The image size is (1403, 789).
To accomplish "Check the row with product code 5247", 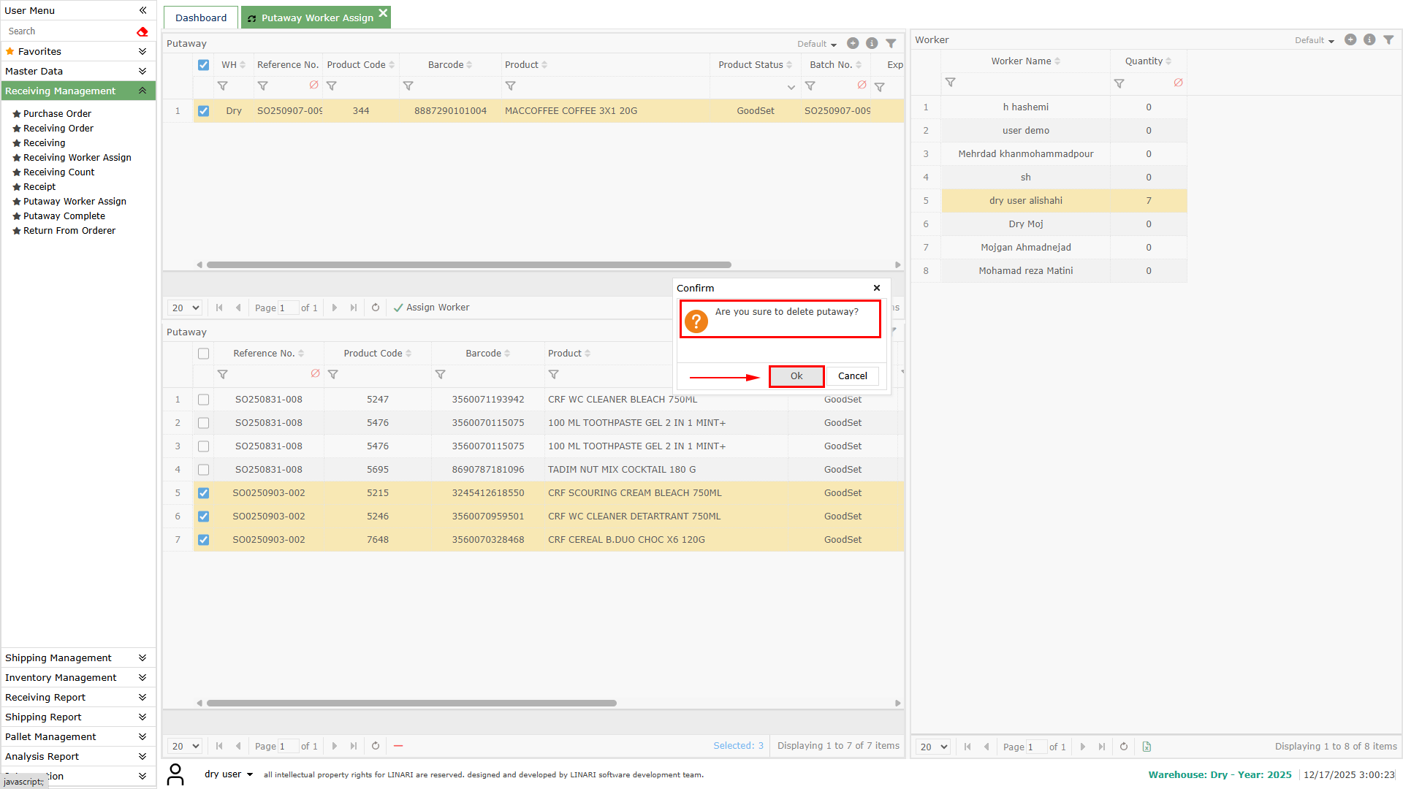I will (x=203, y=400).
